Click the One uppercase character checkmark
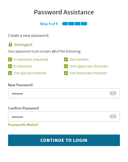The image size is (128, 162). tap(66, 66)
